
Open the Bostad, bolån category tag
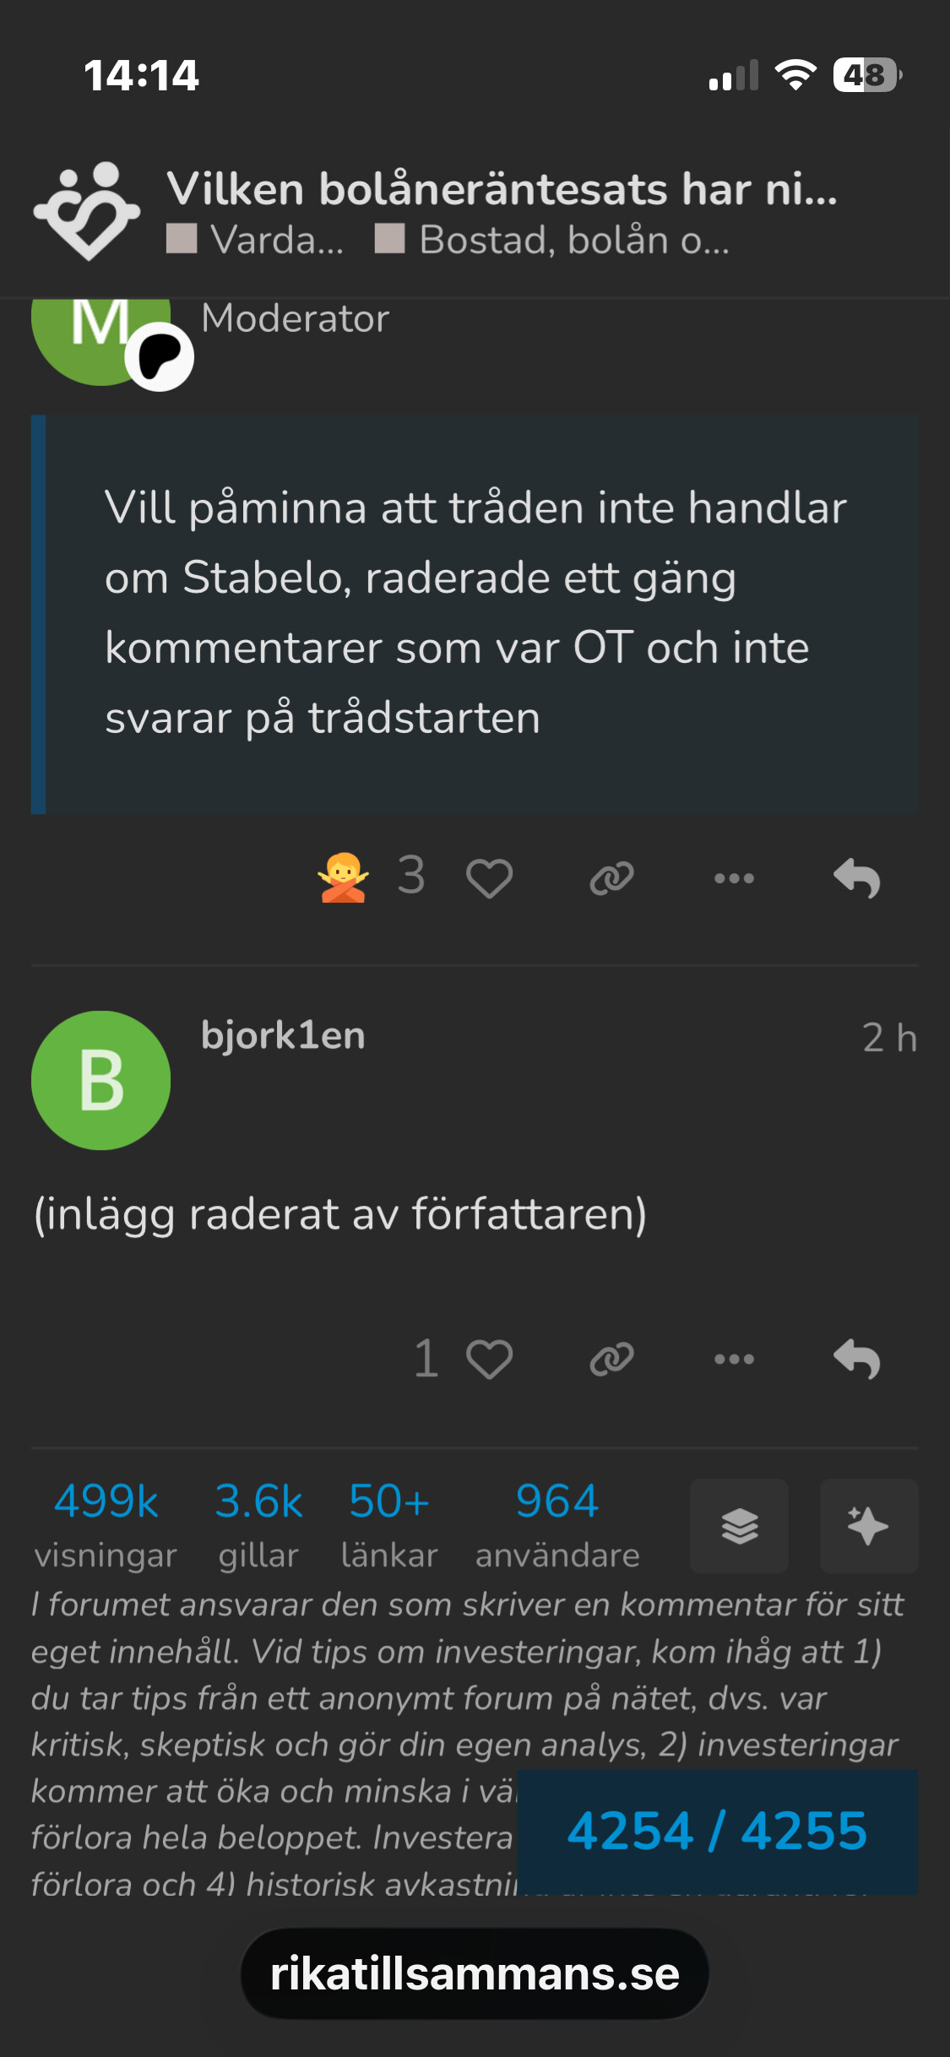point(553,240)
